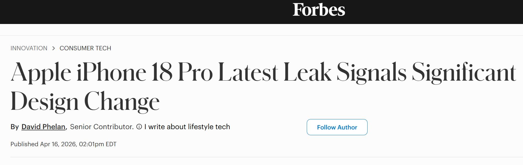Open David Phelan's author page
The width and height of the screenshot is (523, 165).
point(43,127)
